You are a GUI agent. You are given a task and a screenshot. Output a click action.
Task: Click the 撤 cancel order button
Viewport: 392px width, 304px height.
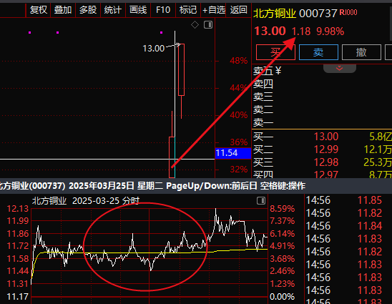[361, 52]
